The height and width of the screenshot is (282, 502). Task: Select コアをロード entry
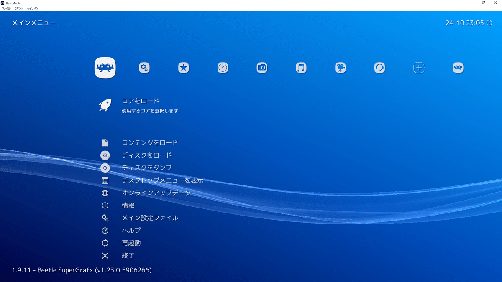(141, 101)
